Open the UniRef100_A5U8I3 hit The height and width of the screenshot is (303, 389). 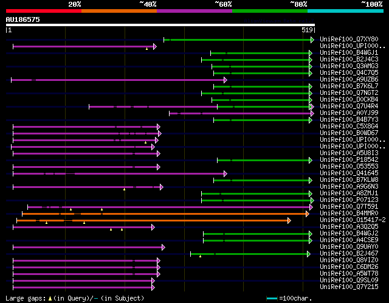349,153
